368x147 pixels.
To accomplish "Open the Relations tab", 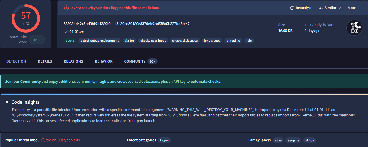I will click(x=73, y=61).
